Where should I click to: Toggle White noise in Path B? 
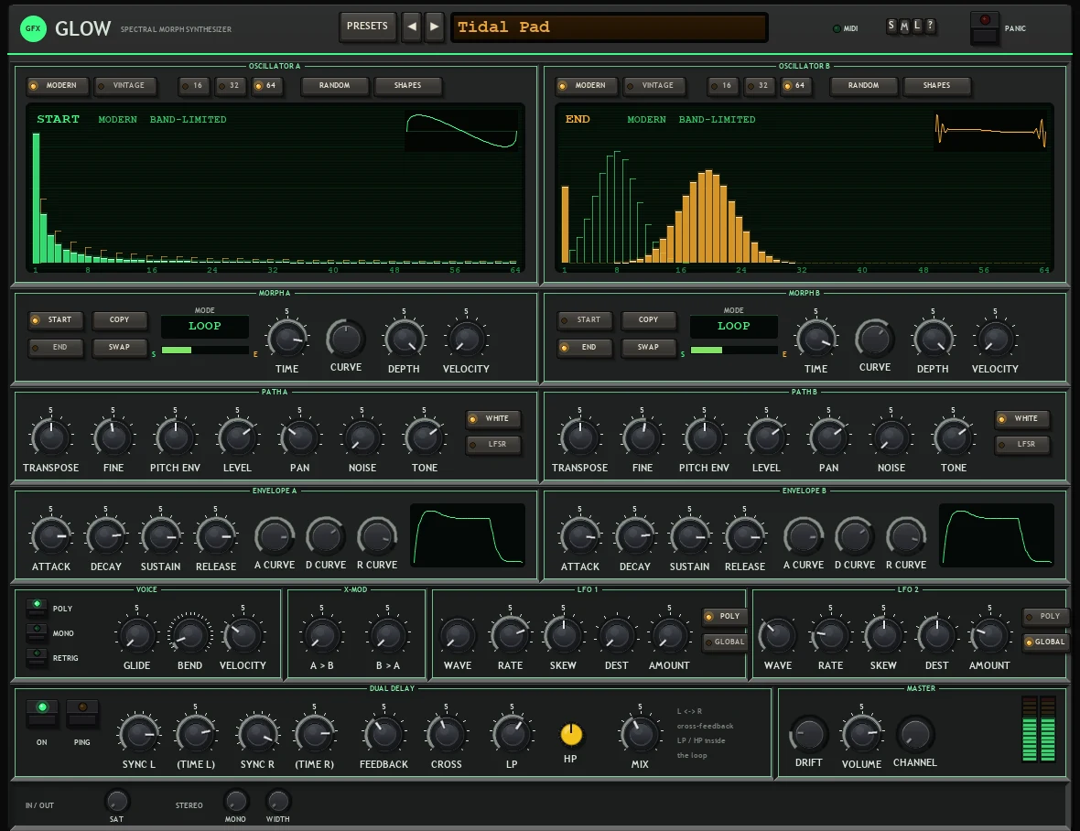point(1022,418)
